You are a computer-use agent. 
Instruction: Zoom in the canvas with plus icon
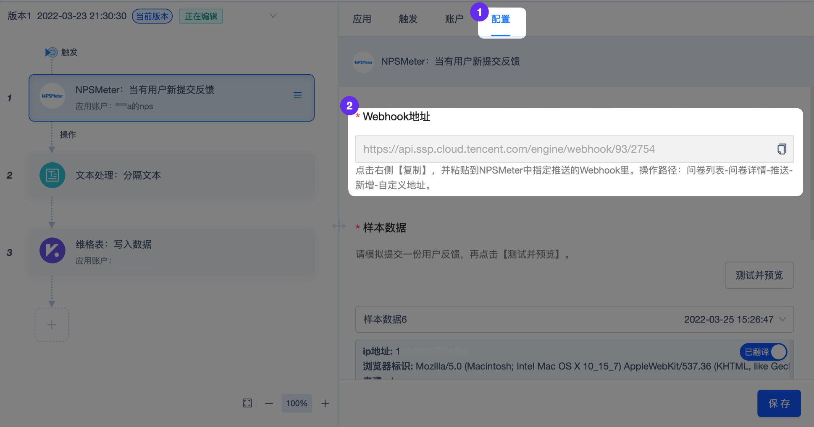point(325,404)
